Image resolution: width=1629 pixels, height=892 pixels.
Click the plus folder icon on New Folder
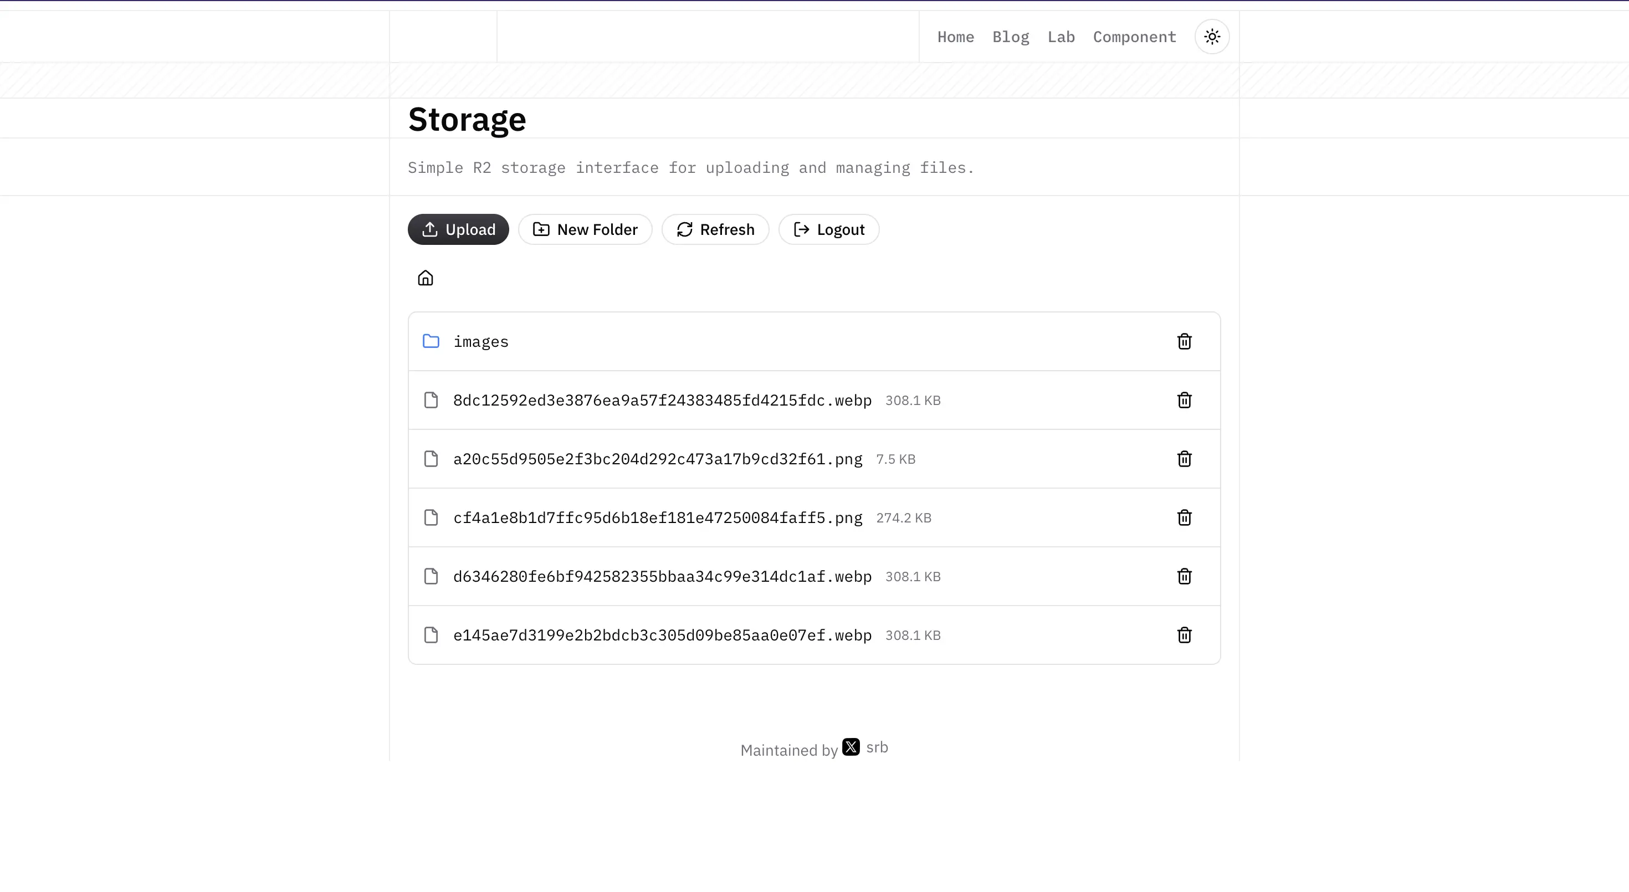[x=541, y=229]
